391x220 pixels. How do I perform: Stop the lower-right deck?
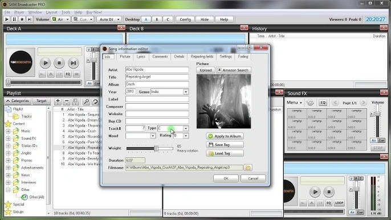(x=329, y=192)
